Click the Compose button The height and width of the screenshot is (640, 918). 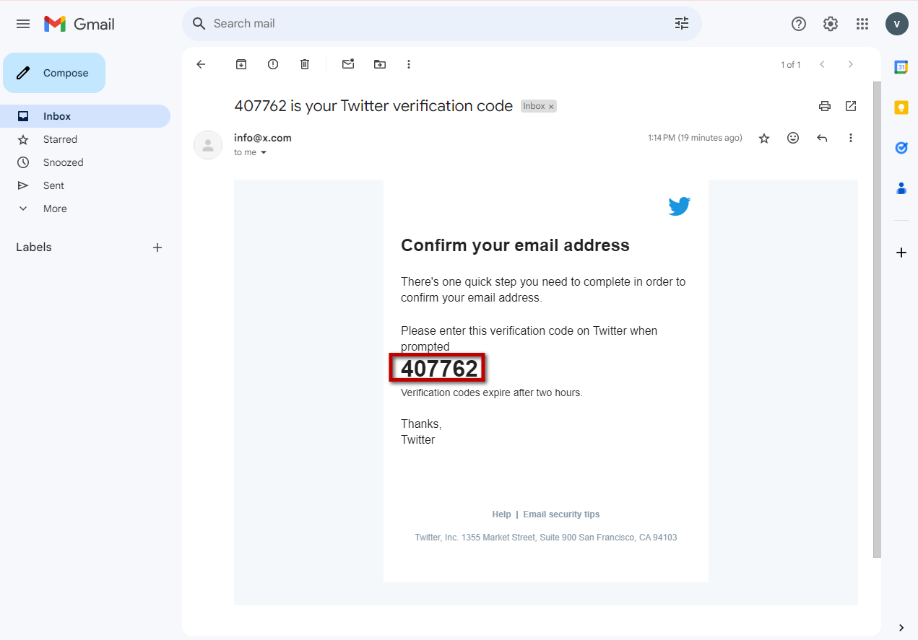pos(54,73)
